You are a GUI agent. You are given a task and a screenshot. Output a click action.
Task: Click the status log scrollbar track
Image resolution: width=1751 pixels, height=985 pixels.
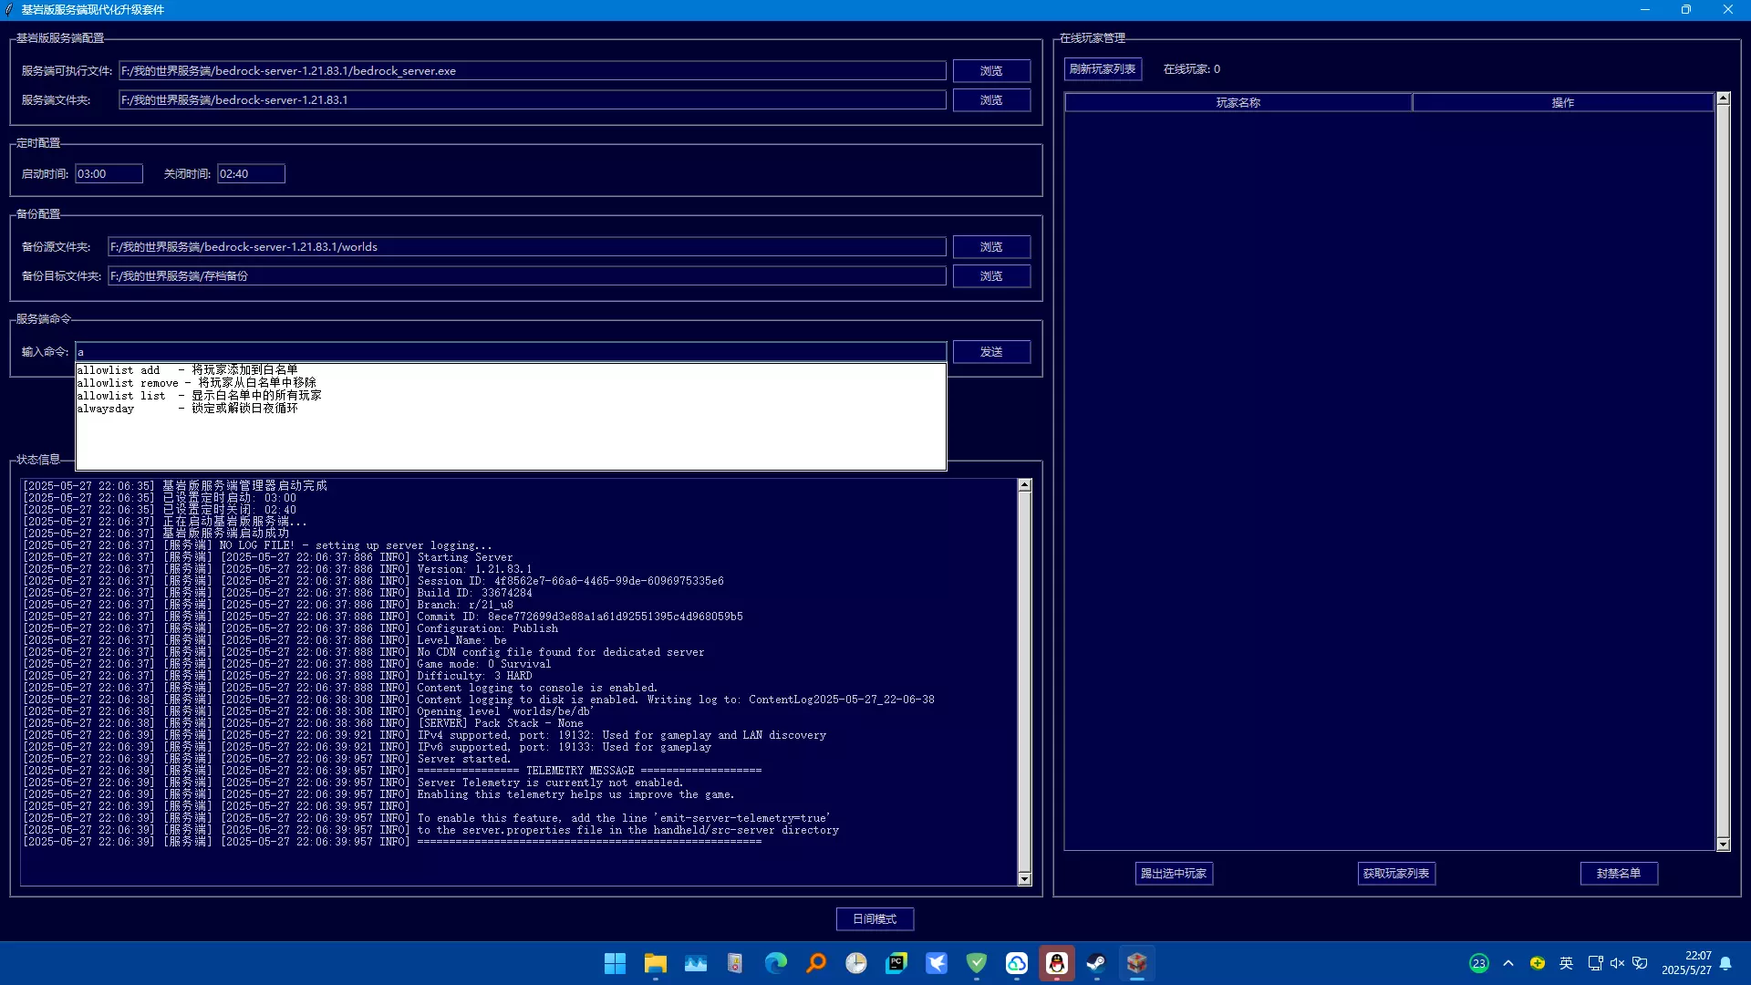1024,682
